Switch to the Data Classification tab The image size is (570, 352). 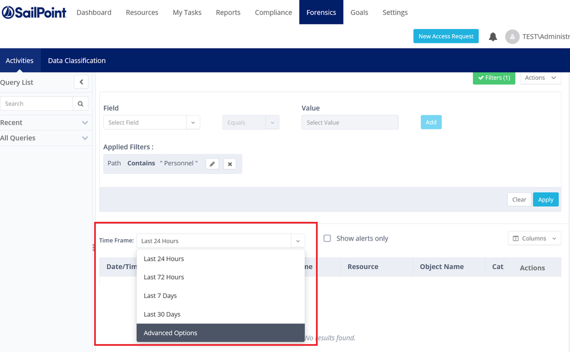coord(76,60)
